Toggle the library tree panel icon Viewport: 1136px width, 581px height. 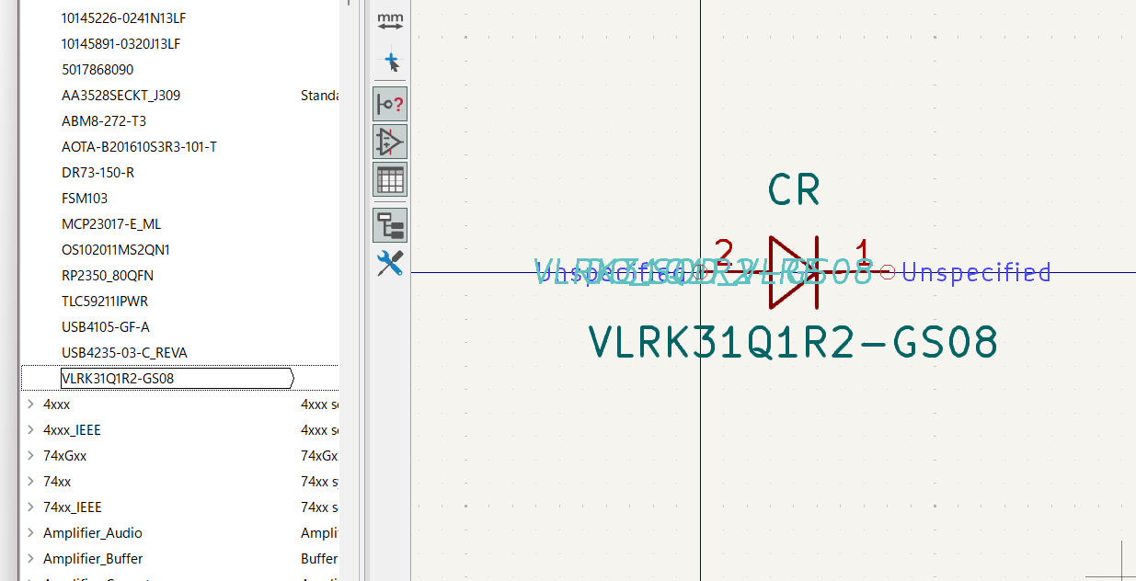click(x=390, y=225)
